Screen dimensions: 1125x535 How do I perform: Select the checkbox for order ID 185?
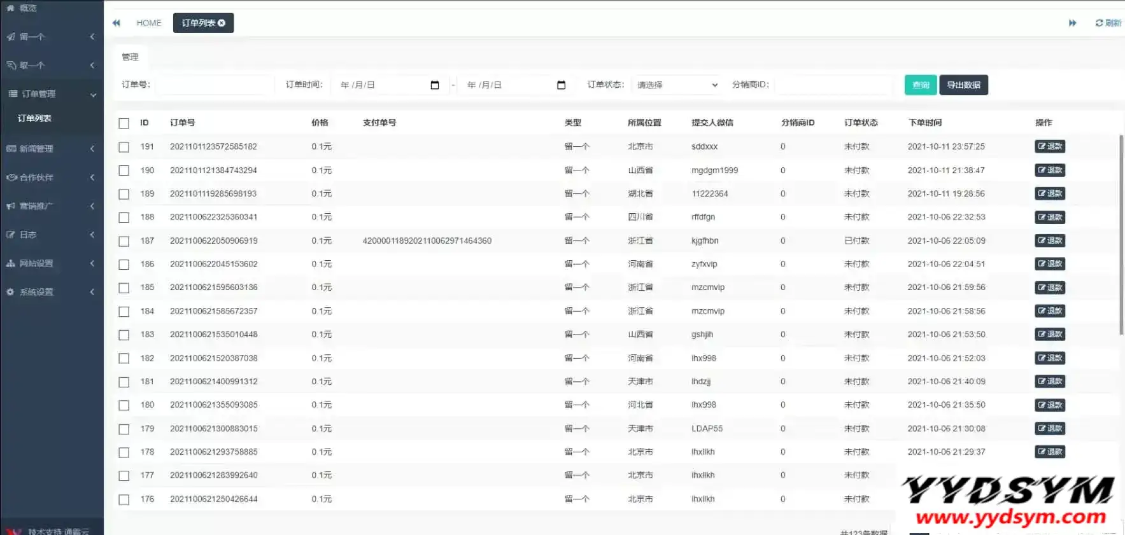click(x=124, y=288)
